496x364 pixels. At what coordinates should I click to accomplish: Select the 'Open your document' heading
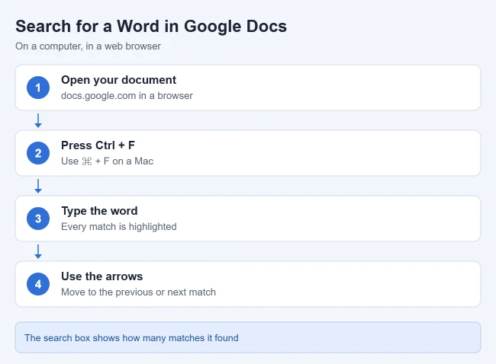[x=118, y=80]
